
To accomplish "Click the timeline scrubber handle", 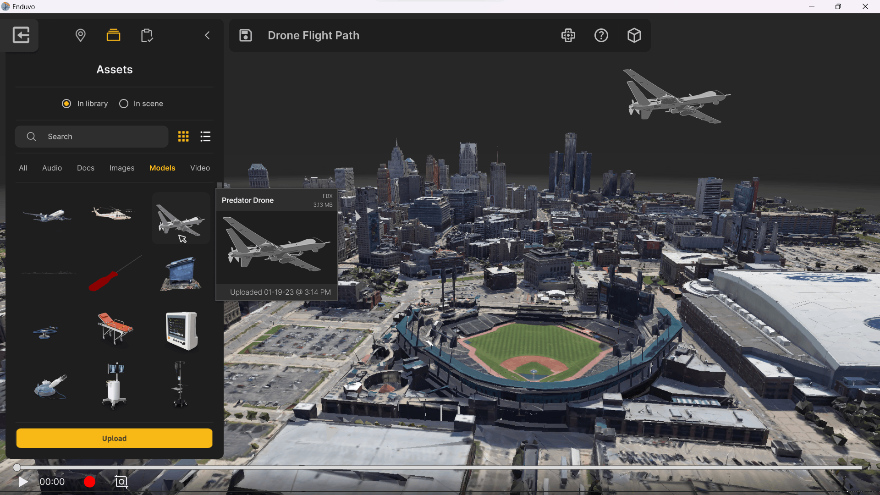I will click(x=17, y=467).
